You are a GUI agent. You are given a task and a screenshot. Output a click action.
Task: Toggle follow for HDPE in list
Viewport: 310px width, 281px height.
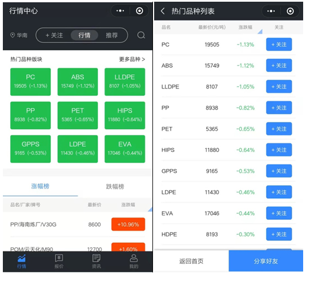tap(279, 234)
